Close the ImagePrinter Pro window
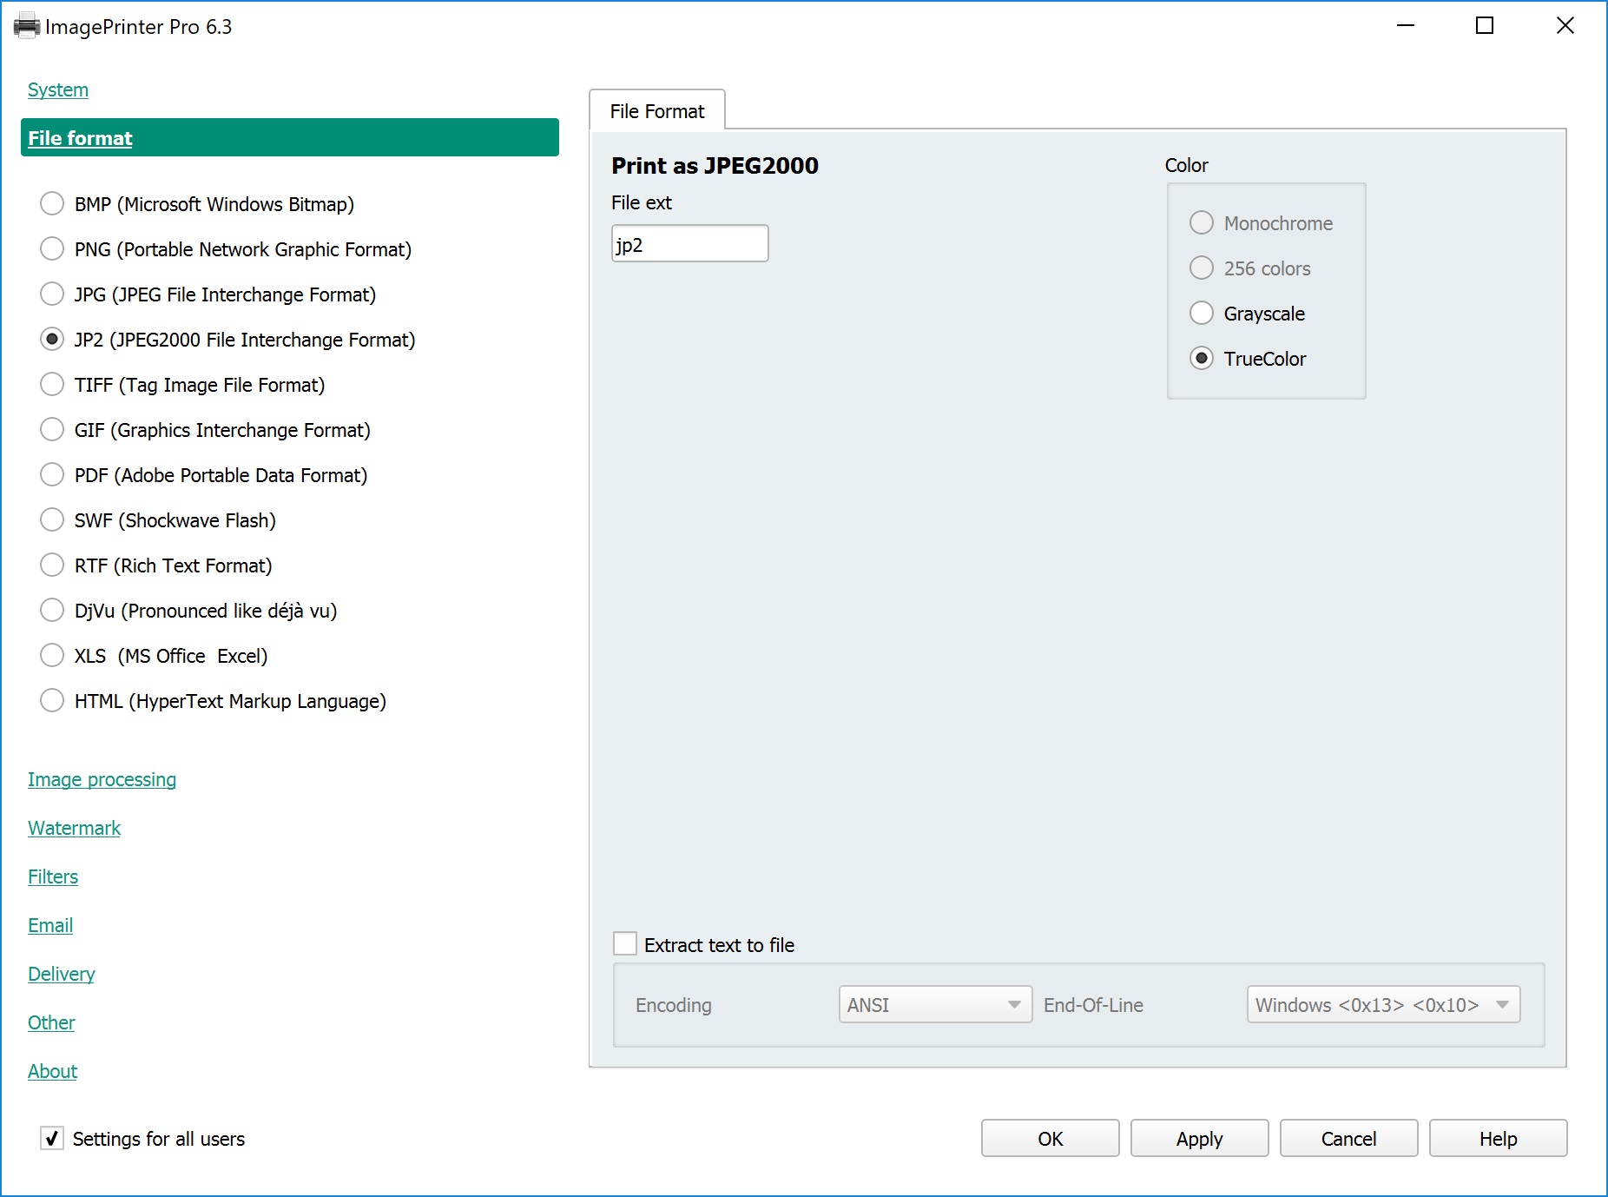 [1565, 26]
